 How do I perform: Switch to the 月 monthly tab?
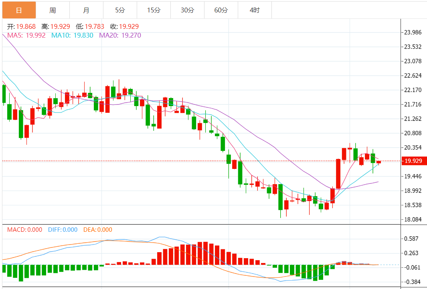(86, 10)
